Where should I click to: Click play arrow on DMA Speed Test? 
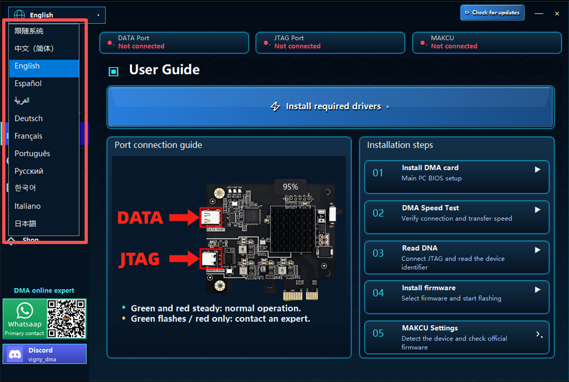tap(537, 210)
